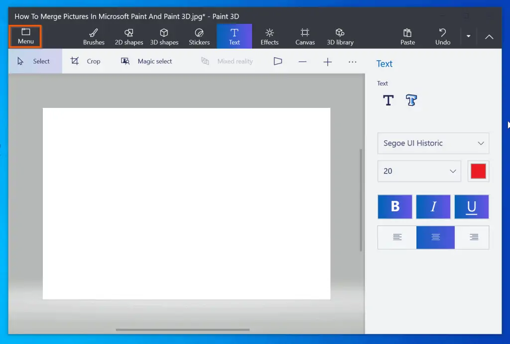This screenshot has height=344, width=510.
Task: Open the Stickers panel
Action: pos(199,36)
